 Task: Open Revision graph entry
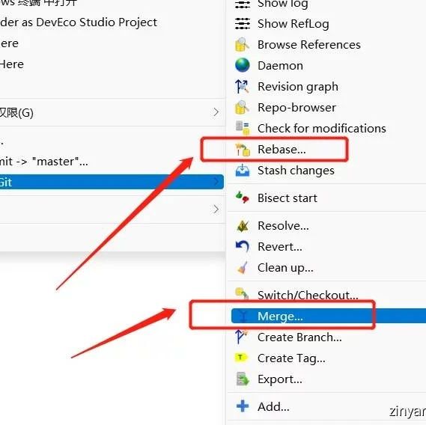(298, 87)
